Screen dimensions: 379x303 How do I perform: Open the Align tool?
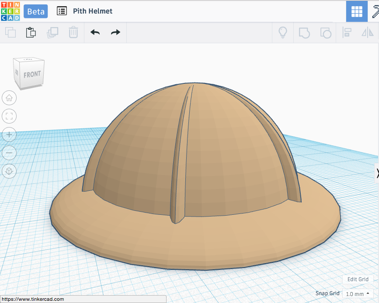(347, 33)
